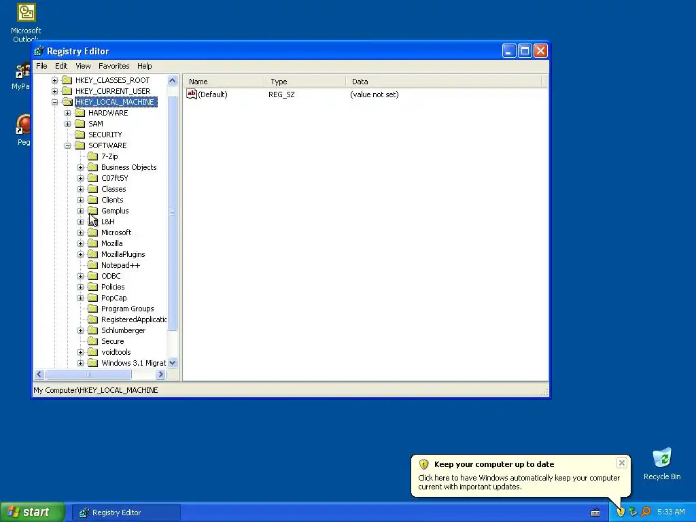The image size is (696, 522).
Task: Click the Notepad++ key folder icon
Action: click(92, 265)
